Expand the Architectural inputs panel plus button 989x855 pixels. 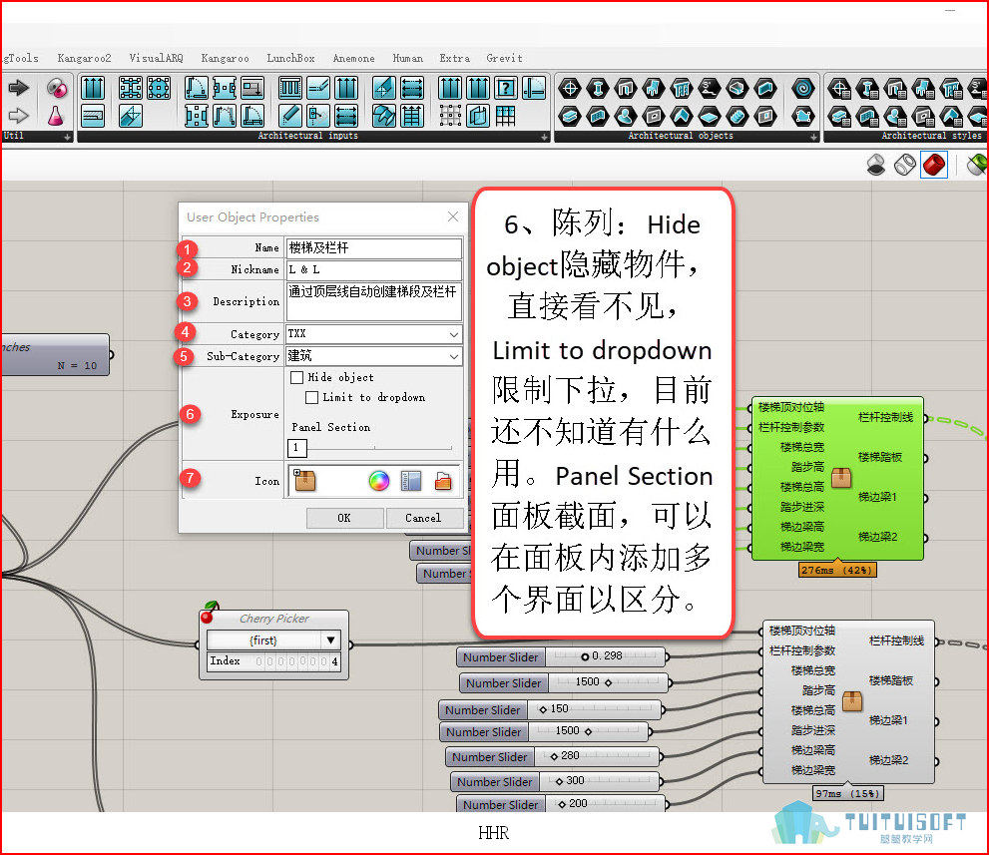tap(544, 137)
